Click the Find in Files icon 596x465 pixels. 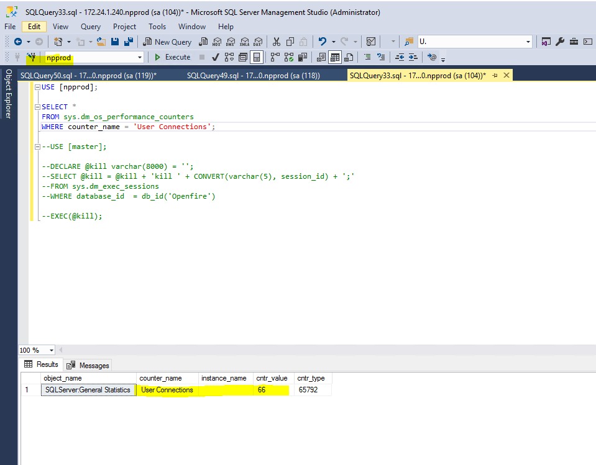pyautogui.click(x=408, y=42)
